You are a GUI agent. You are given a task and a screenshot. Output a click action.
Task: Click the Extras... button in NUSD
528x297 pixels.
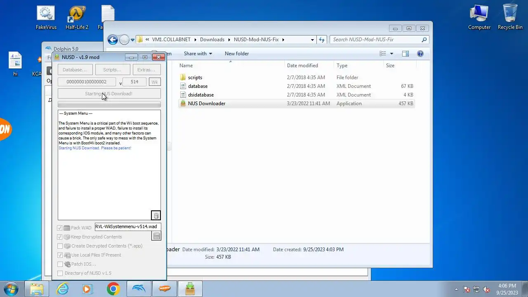coord(146,70)
